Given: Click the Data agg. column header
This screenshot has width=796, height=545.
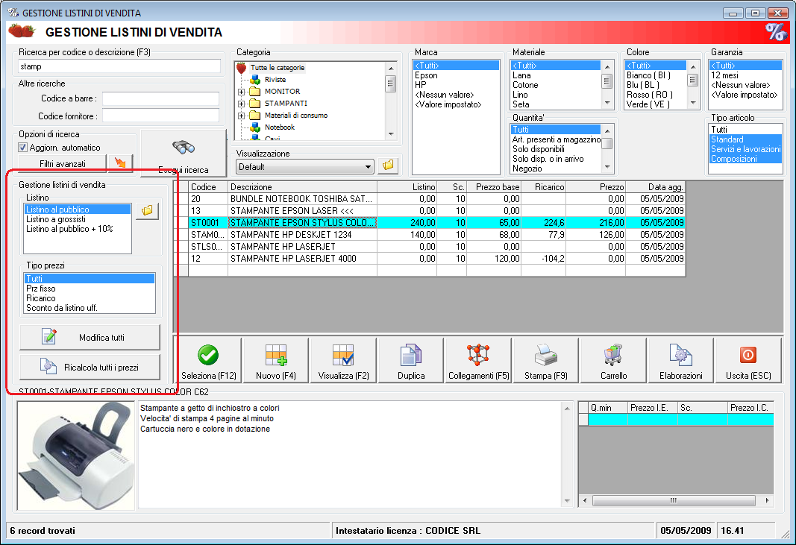Looking at the screenshot, I should click(x=656, y=186).
